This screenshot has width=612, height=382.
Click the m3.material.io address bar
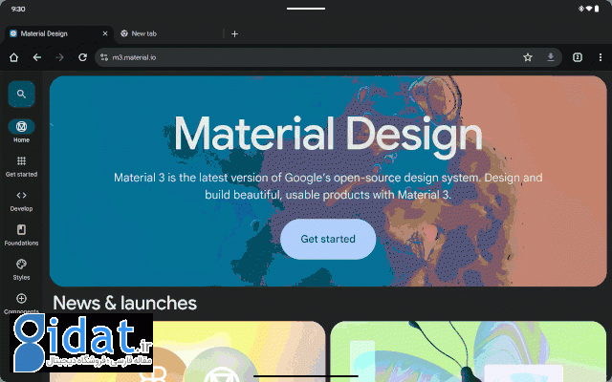pyautogui.click(x=328, y=57)
